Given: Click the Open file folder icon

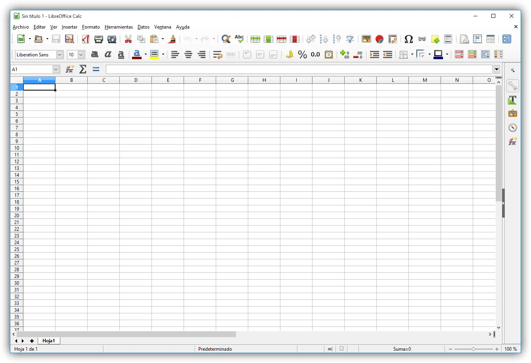Looking at the screenshot, I should 38,39.
